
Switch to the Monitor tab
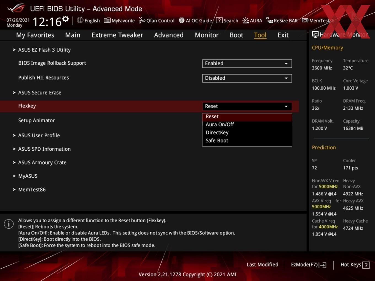tap(207, 35)
